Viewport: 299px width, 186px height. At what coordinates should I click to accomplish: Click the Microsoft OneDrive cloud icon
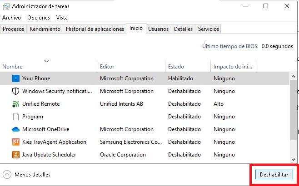16,129
